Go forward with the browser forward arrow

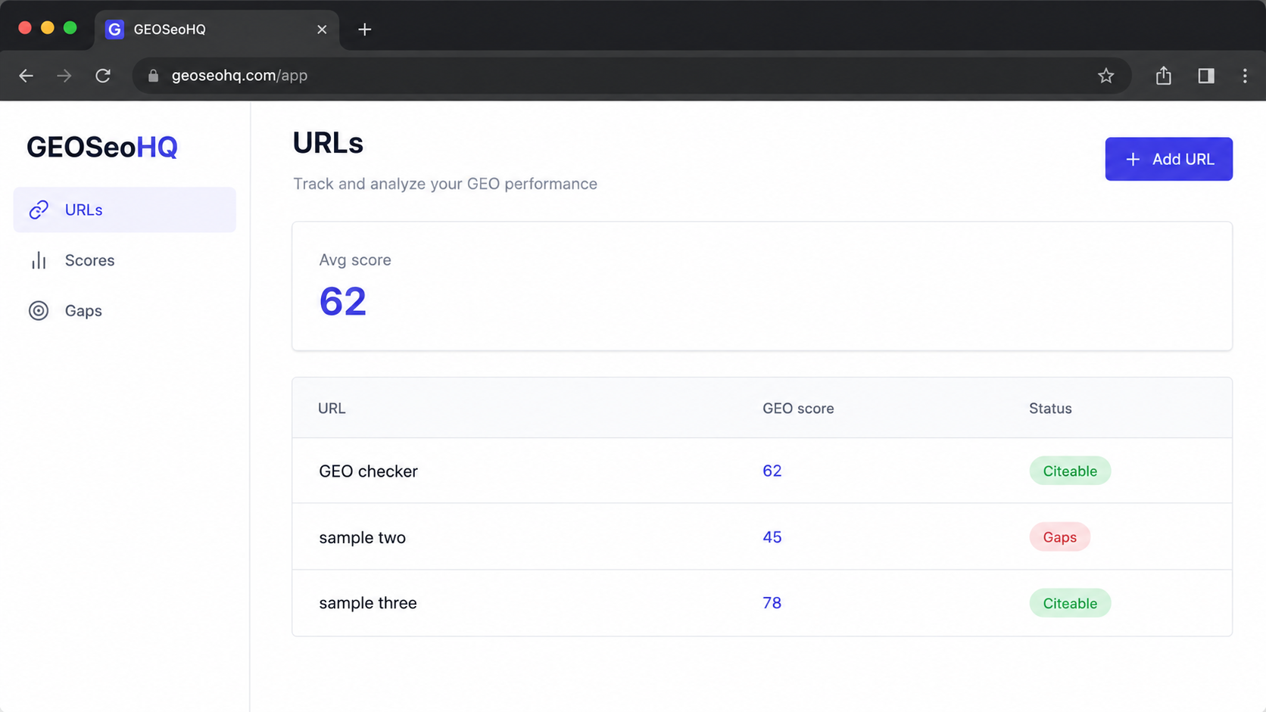[64, 76]
